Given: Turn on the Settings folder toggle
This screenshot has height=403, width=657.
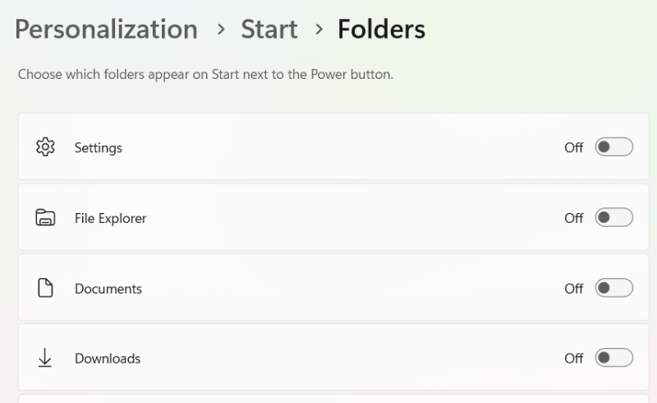Looking at the screenshot, I should point(613,147).
